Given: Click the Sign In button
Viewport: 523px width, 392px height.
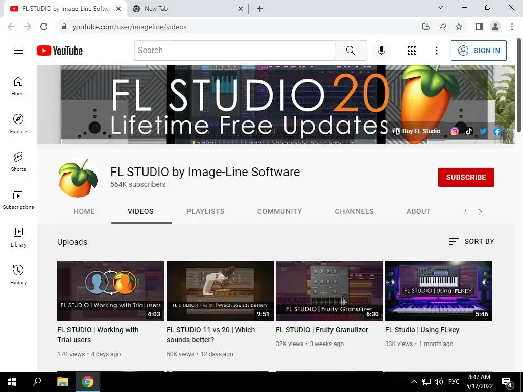Looking at the screenshot, I should tap(479, 51).
